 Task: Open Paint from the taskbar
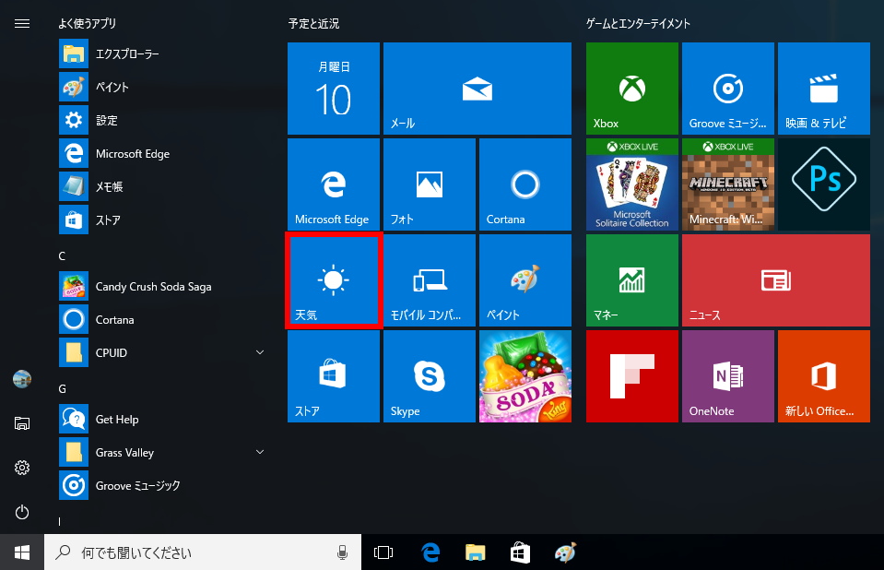click(x=565, y=552)
